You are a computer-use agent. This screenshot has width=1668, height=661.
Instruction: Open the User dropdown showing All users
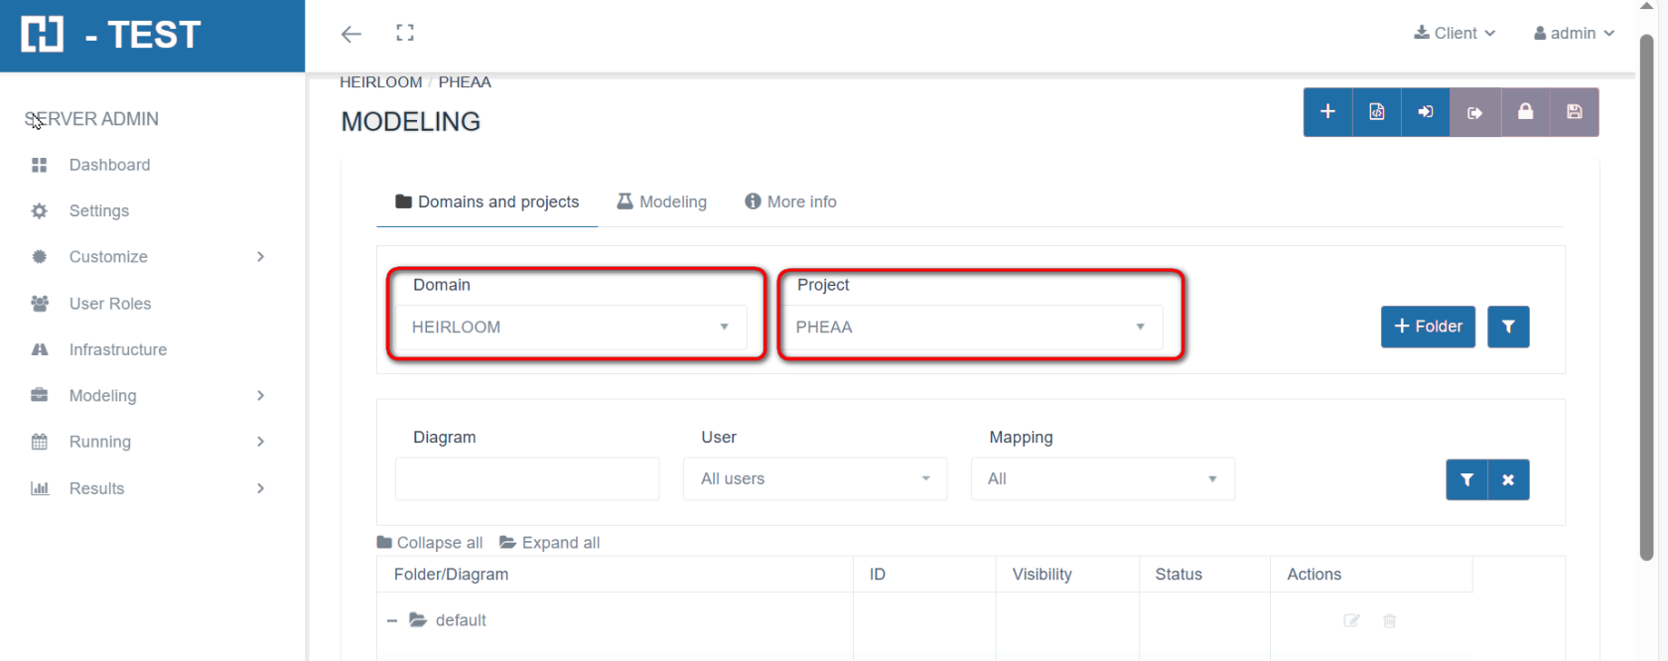[x=814, y=478]
